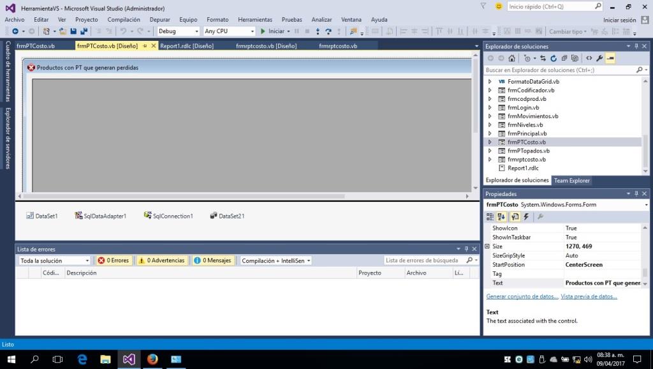Open the Archivo menu
The height and width of the screenshot is (369, 653).
[15, 20]
